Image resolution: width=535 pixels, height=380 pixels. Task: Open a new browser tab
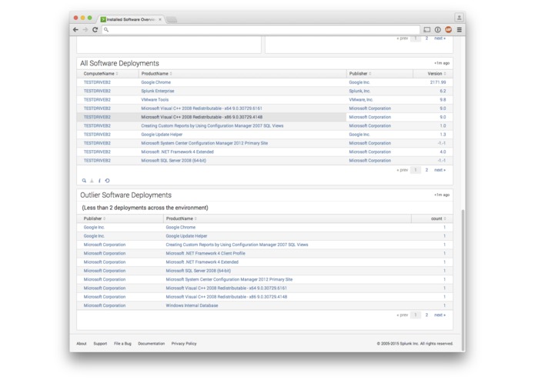click(x=172, y=19)
